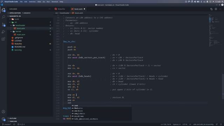Select the 'Return' autocomplete suggestion

point(101,108)
